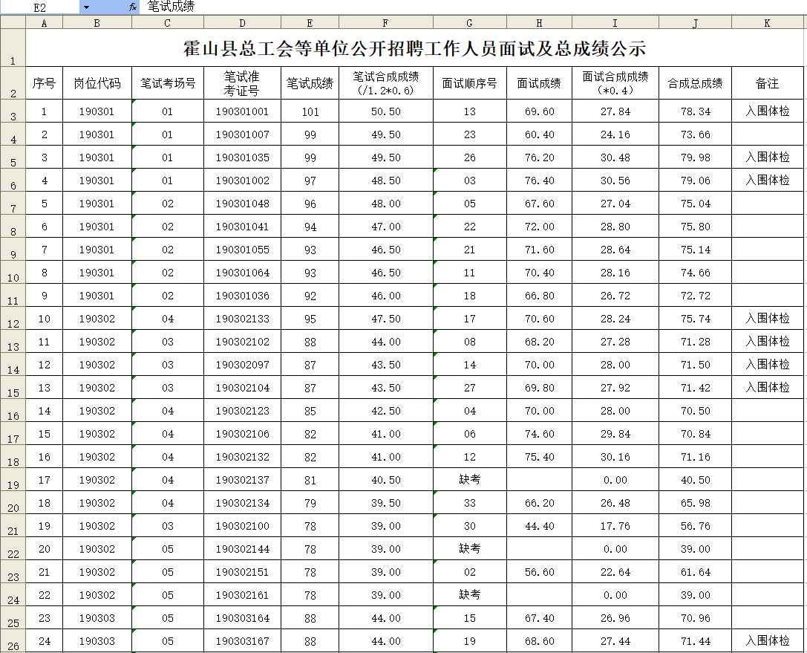Click the interview score cell 74.60
This screenshot has width=807, height=653.
pyautogui.click(x=540, y=434)
